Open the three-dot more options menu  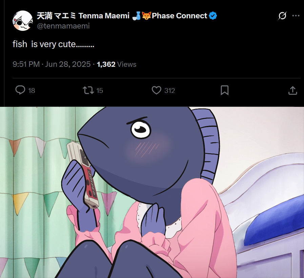pos(296,16)
